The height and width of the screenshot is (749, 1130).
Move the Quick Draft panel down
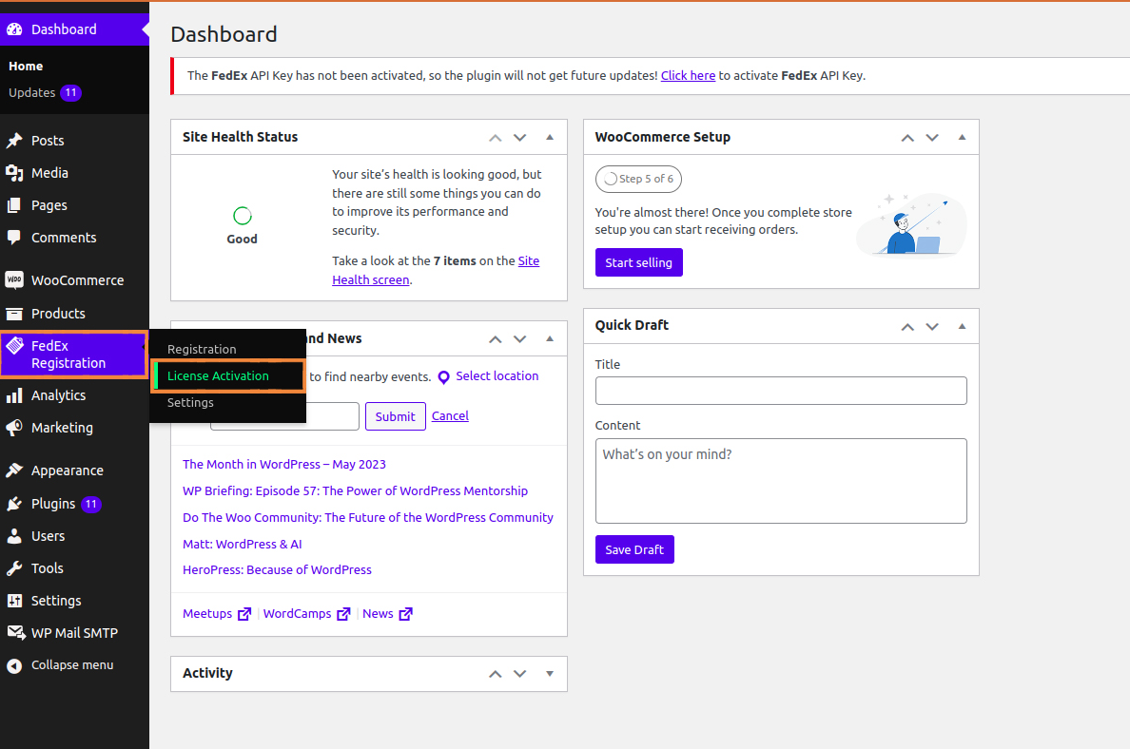click(932, 326)
